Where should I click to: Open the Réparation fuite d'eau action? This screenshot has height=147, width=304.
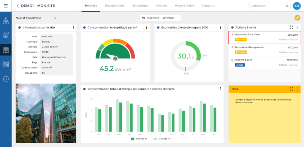coord(264,37)
